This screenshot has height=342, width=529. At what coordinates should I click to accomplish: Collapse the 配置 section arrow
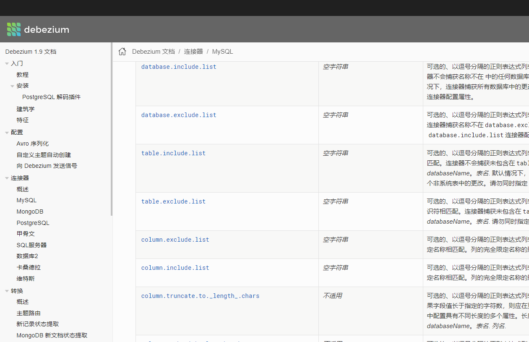(7, 133)
